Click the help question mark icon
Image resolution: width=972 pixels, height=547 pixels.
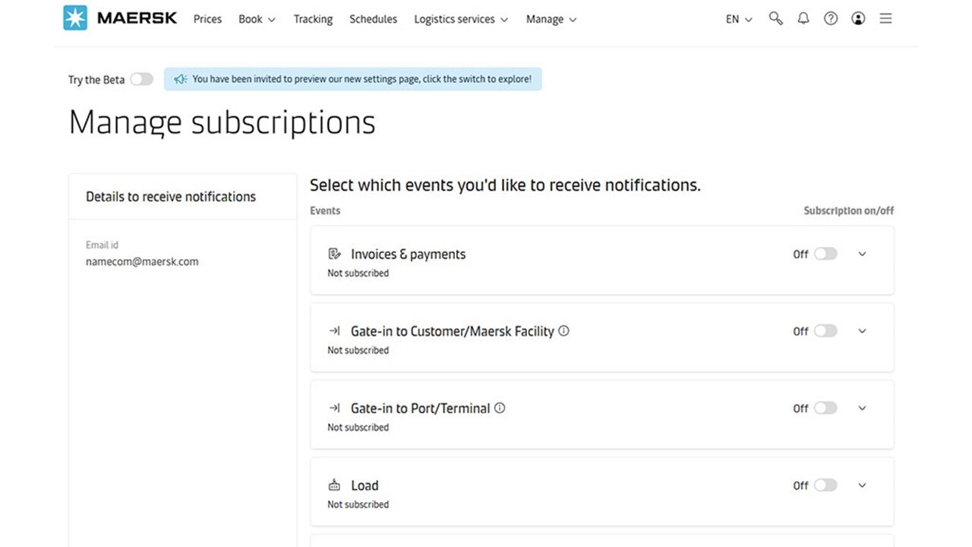[831, 19]
